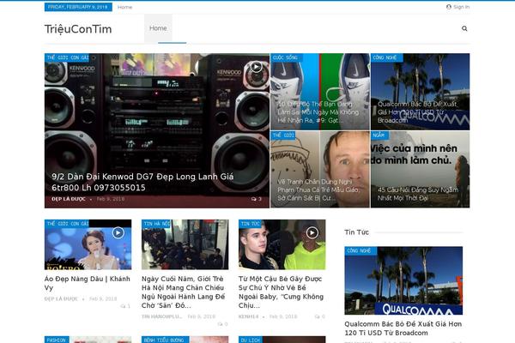Select the Home tab in main navigation

[x=158, y=28]
